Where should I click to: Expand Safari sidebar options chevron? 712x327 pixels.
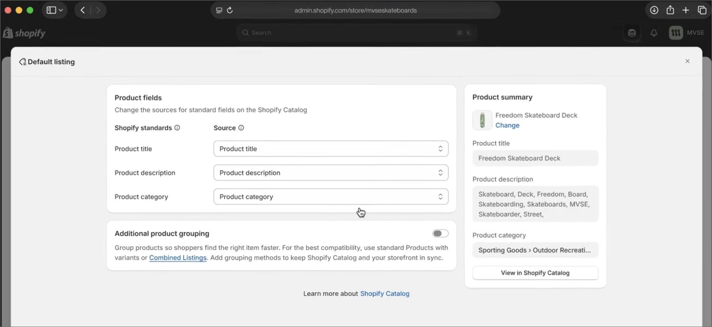click(61, 10)
